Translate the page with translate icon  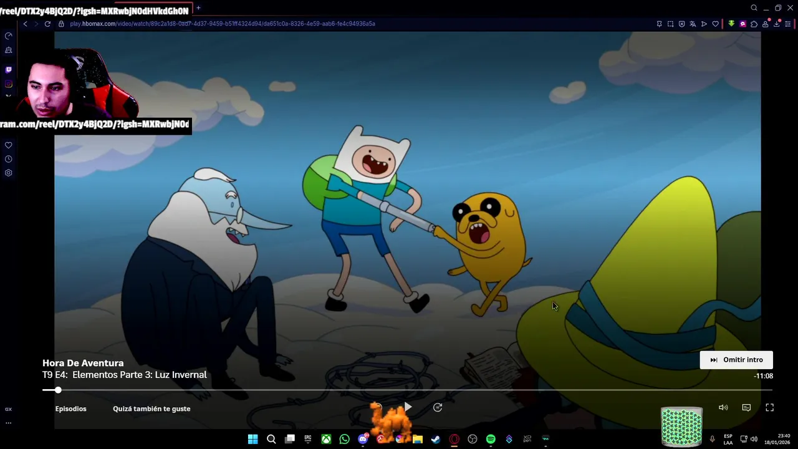coord(693,24)
